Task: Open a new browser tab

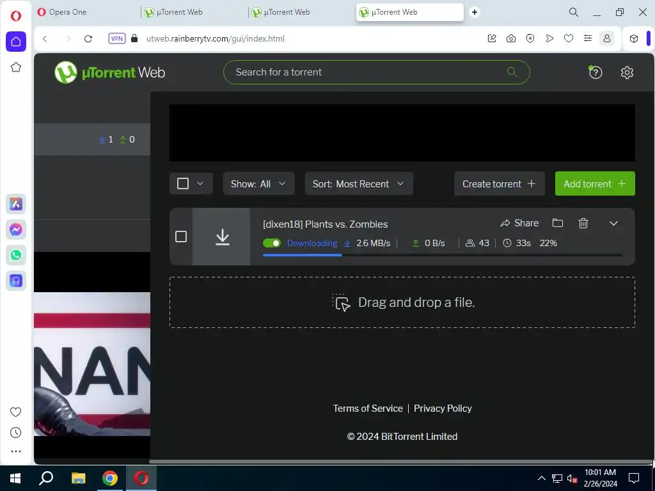Action: (474, 12)
